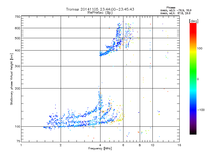Image resolution: width=211 pixels, height=158 pixels.
Task: Click the y-axis tick label "500"
Action: 17,38
